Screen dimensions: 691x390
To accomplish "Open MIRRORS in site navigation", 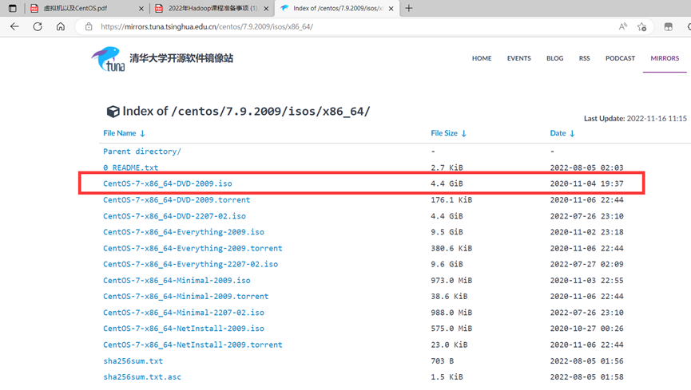I will pos(665,58).
